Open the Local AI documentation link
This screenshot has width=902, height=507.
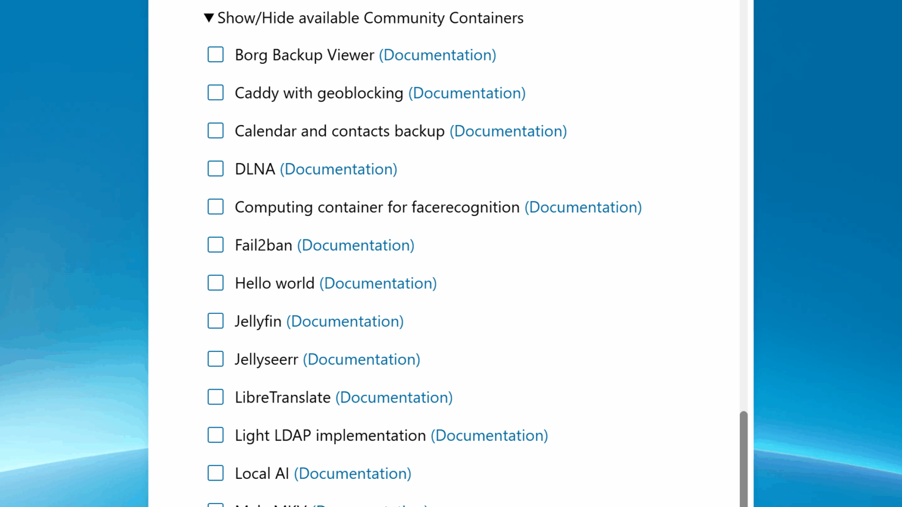352,473
